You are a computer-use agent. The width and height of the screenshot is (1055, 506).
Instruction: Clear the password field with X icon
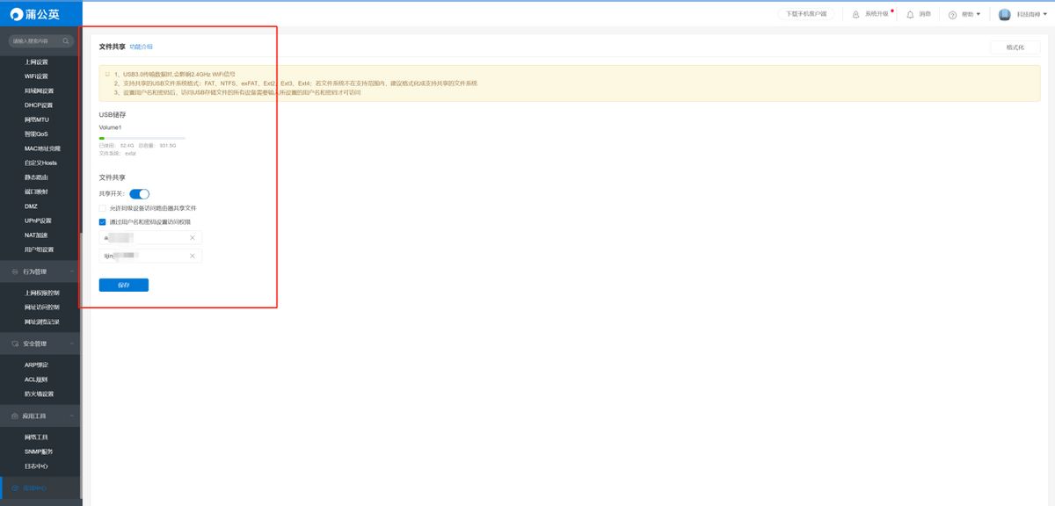(x=193, y=256)
